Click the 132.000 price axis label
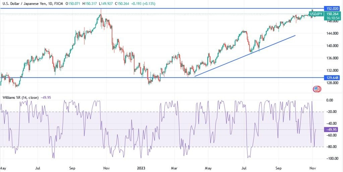 point(333,70)
